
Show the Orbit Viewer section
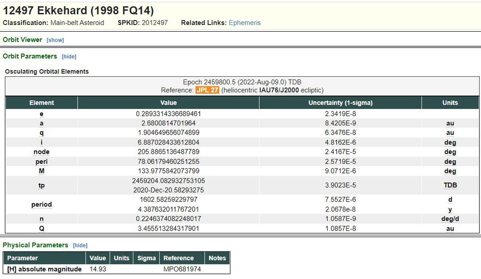pos(55,40)
